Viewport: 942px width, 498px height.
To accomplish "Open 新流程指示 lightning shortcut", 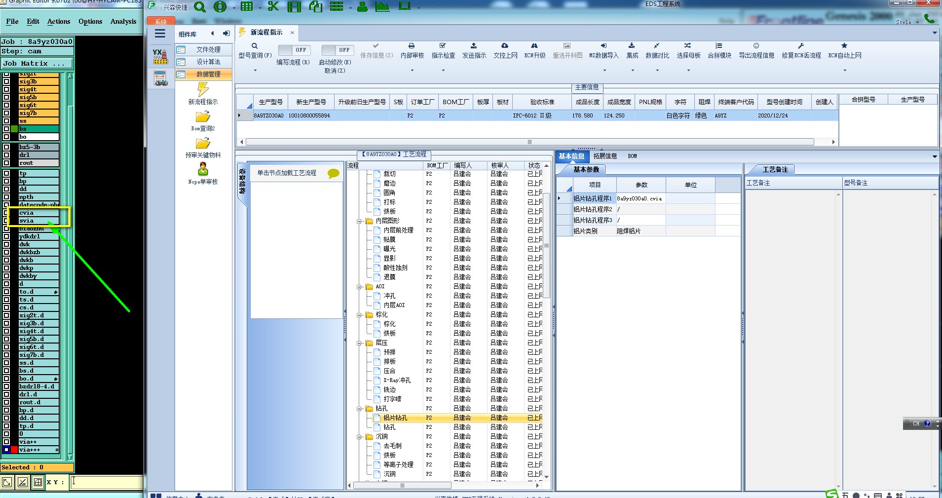I will [203, 93].
